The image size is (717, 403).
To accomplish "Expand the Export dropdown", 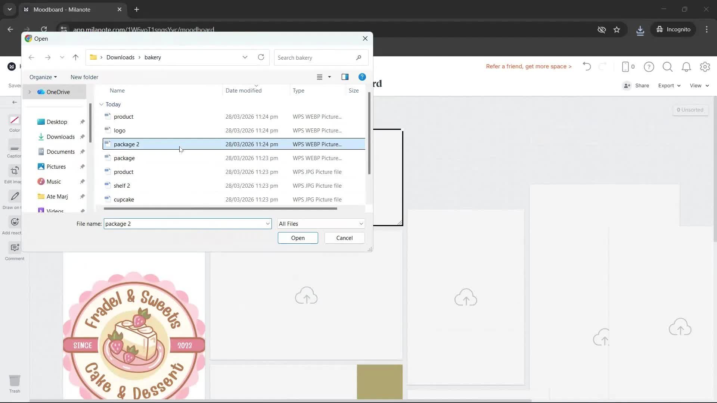I will point(668,85).
